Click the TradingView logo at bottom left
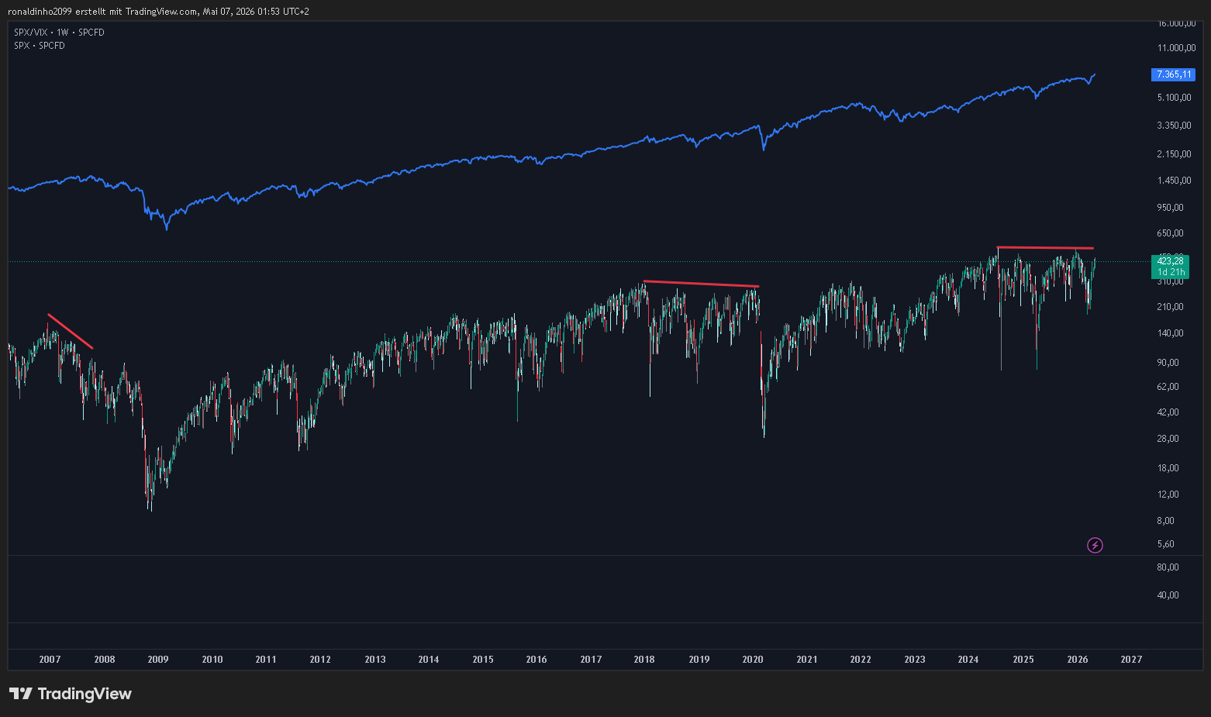 [x=71, y=694]
